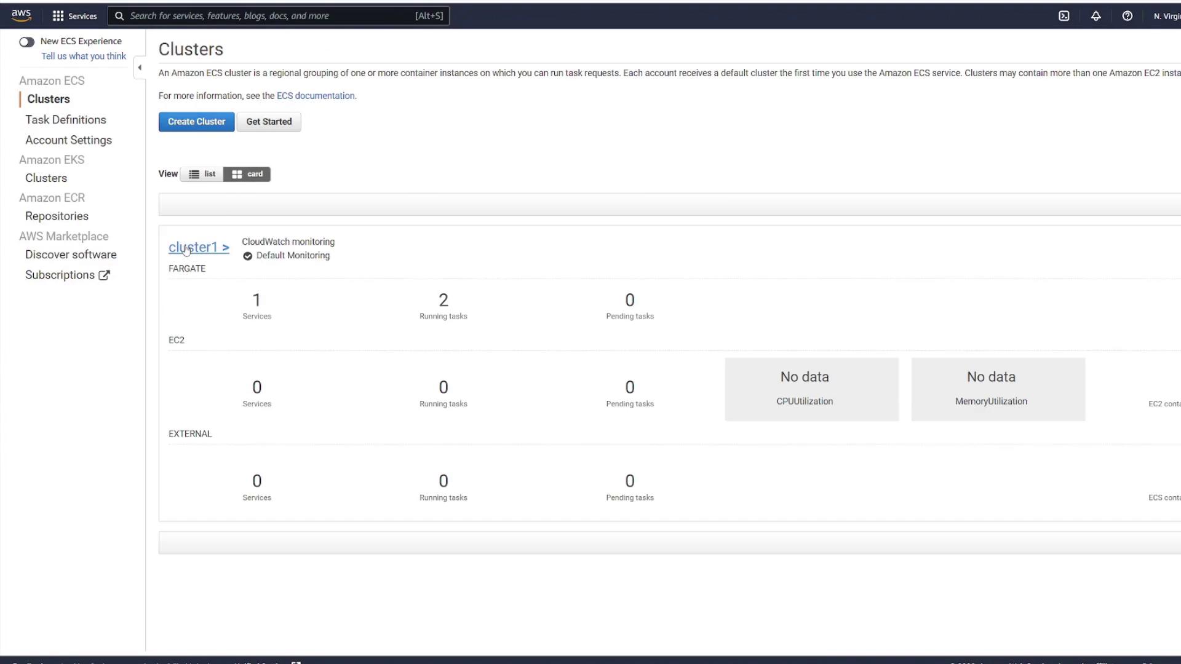Open the help question mark menu
1181x664 pixels.
coord(1127,16)
